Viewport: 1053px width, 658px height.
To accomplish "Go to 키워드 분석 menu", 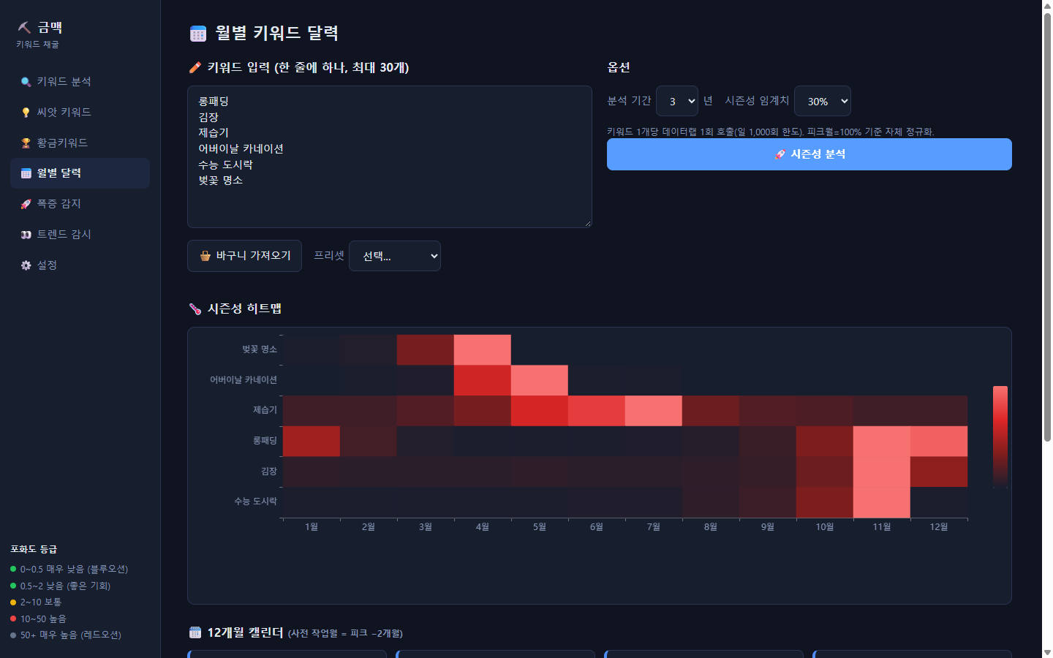I will pyautogui.click(x=80, y=82).
